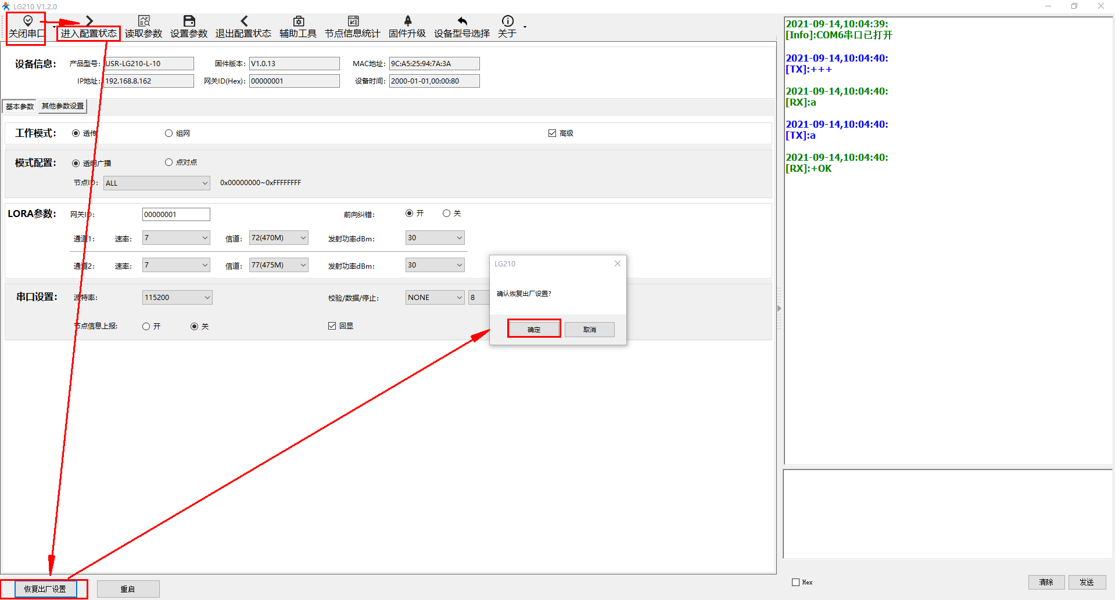
Task: Open 固件升级 firmware upgrade
Action: coord(407,21)
